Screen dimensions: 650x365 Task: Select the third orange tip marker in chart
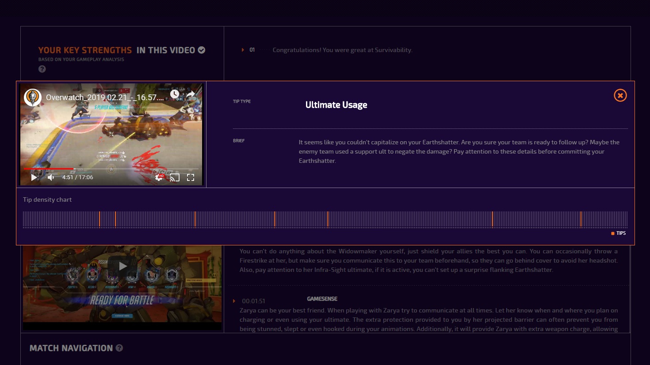tap(195, 219)
